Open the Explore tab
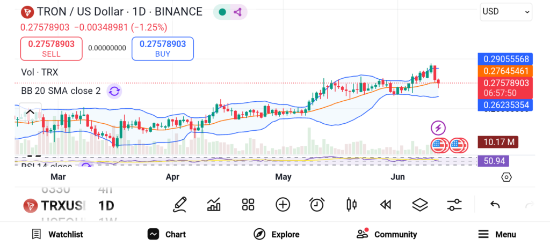 tap(277, 234)
